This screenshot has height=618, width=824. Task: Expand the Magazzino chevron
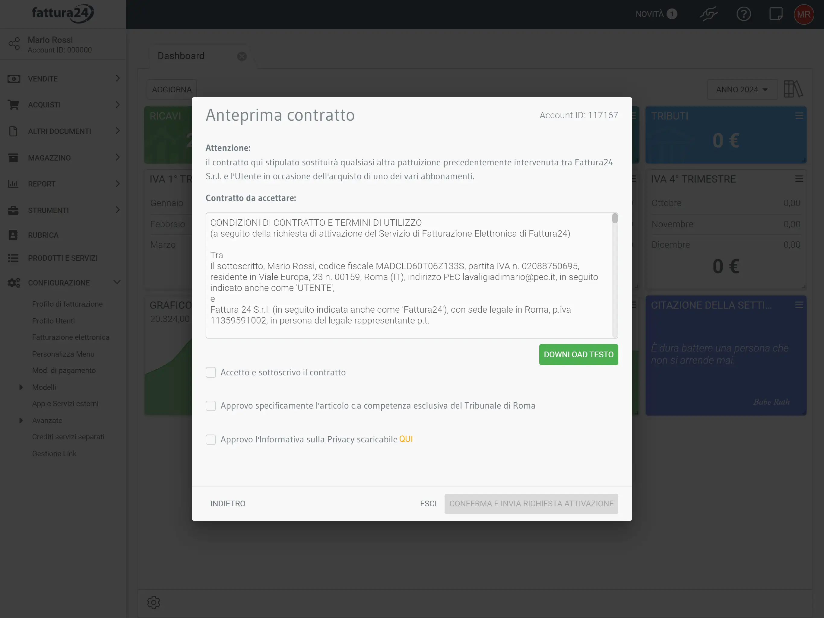click(x=117, y=157)
